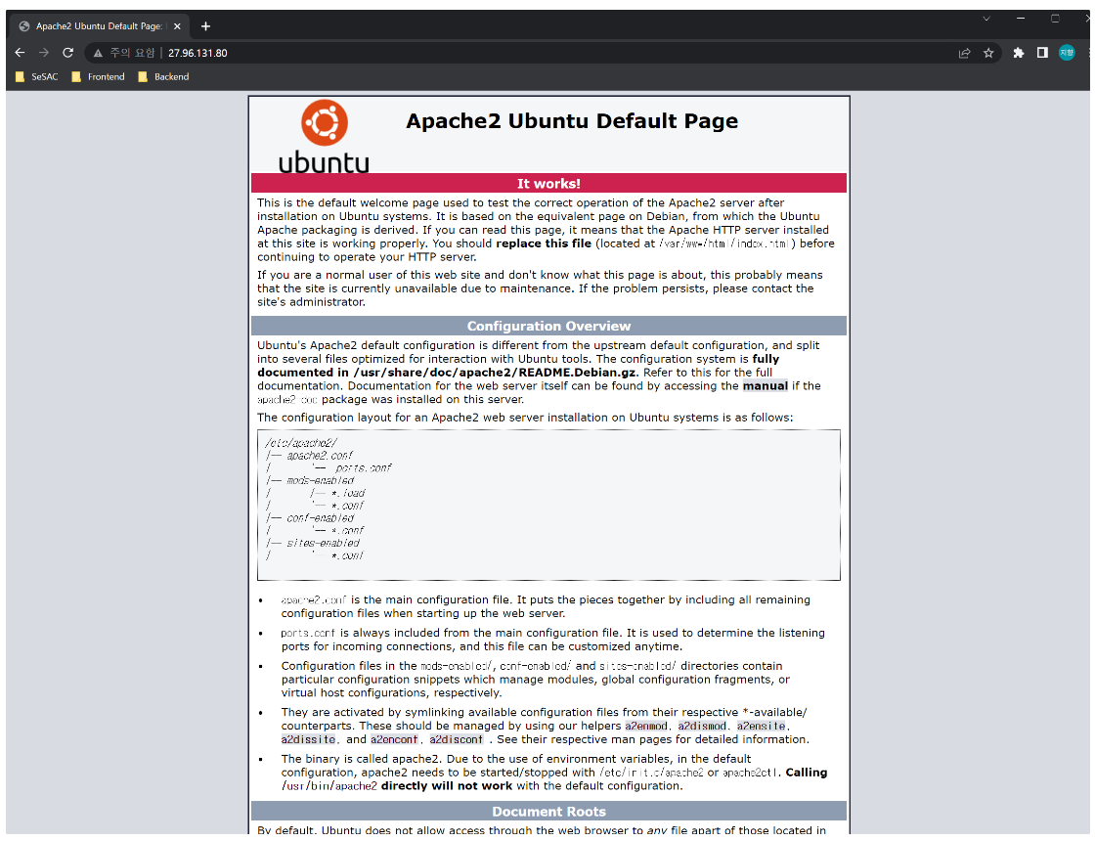Follow the manual link
1095x841 pixels.
pyautogui.click(x=765, y=386)
